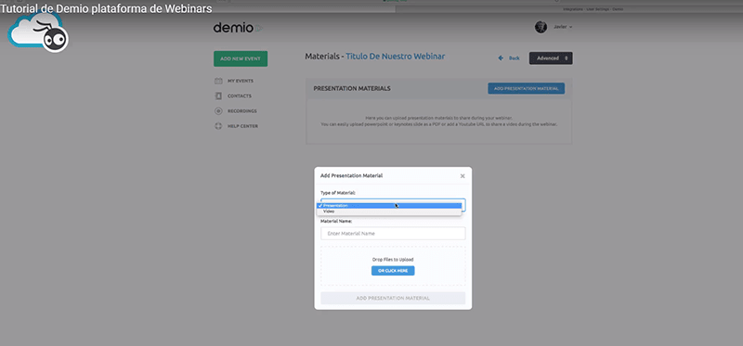This screenshot has height=346, width=743.
Task: Click the Back arrow icon
Action: point(501,58)
